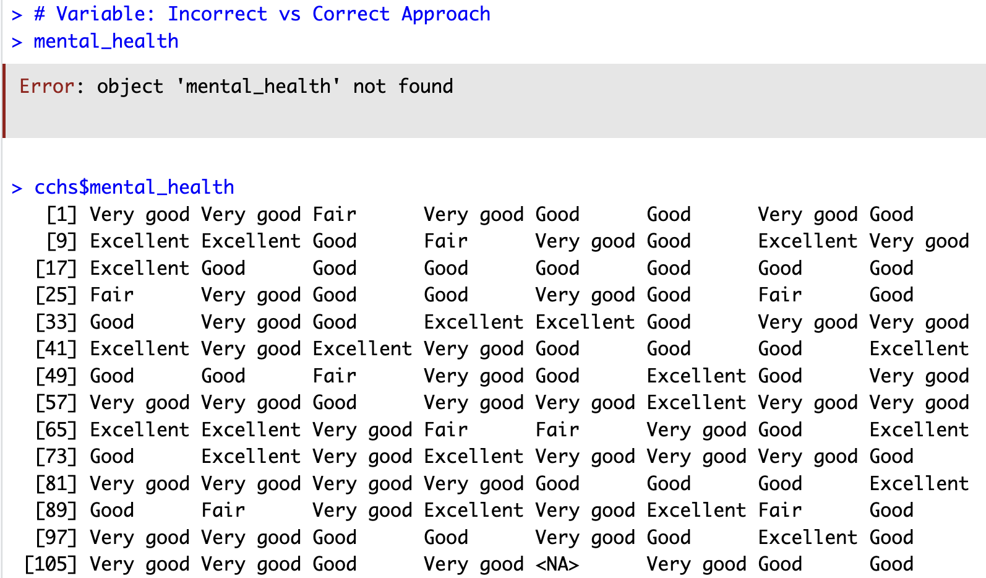Viewport: 986px width, 578px height.
Task: Click the "Fair" value in row [1]
Action: click(335, 215)
